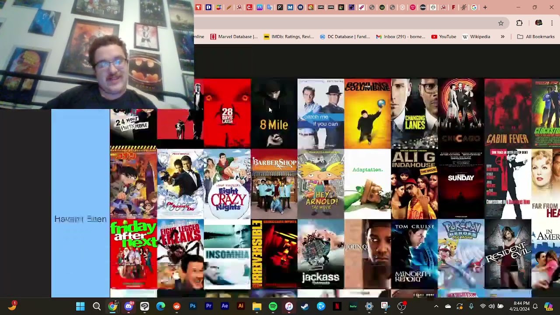The height and width of the screenshot is (315, 560).
Task: Switch to the blue M favicon tab
Action: pyautogui.click(x=290, y=7)
